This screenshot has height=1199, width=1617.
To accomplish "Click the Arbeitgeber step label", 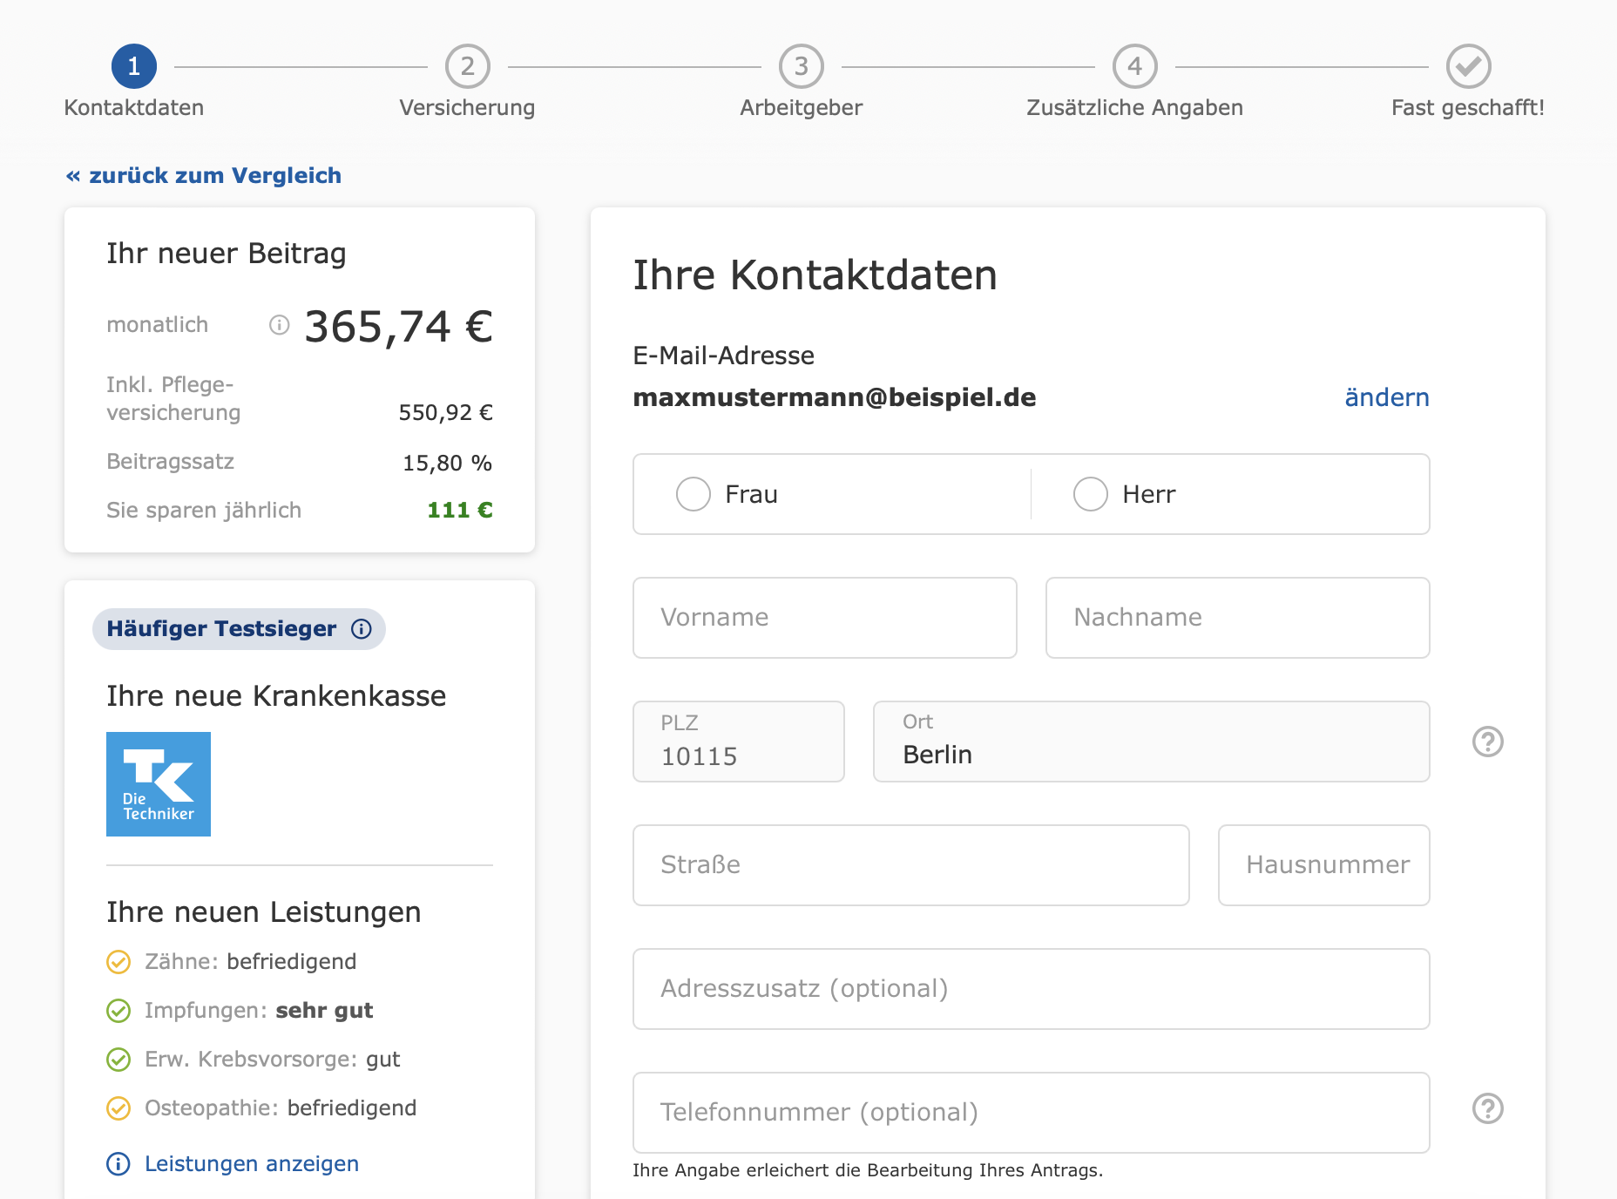I will point(802,108).
